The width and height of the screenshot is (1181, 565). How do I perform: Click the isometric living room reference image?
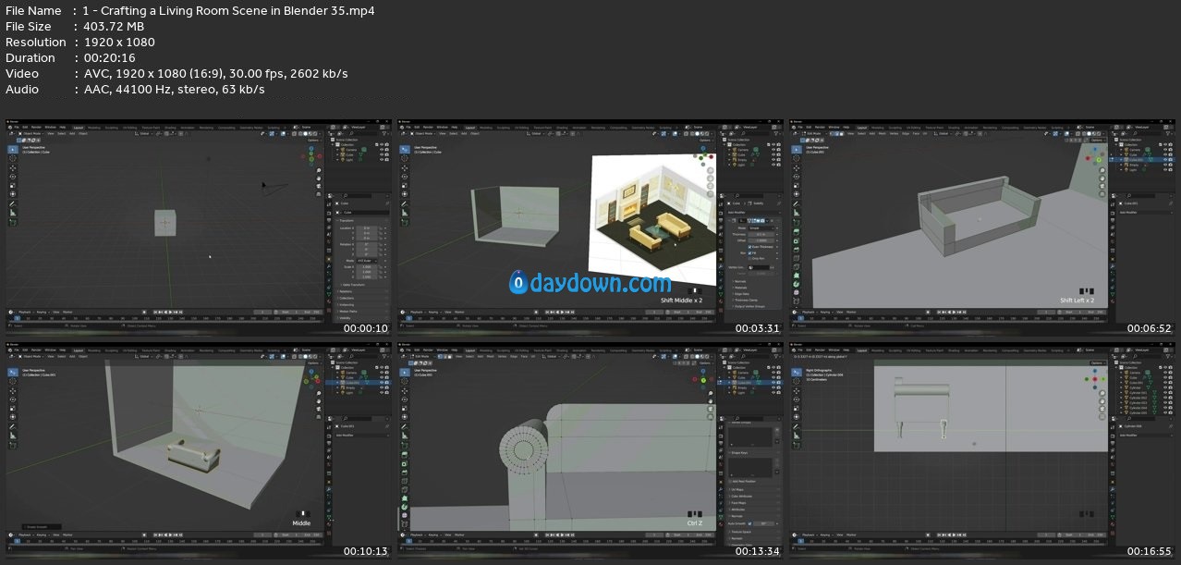pos(652,219)
